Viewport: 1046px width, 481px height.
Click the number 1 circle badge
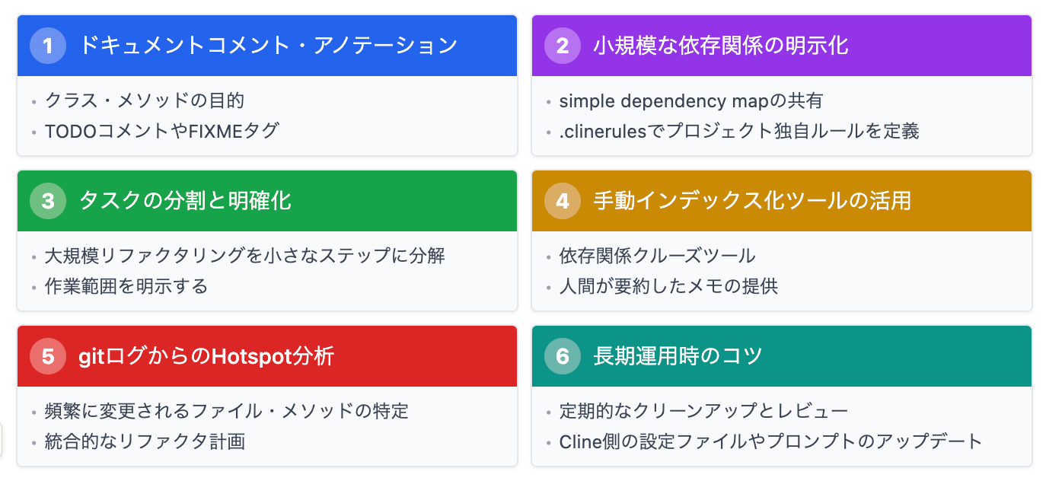48,46
